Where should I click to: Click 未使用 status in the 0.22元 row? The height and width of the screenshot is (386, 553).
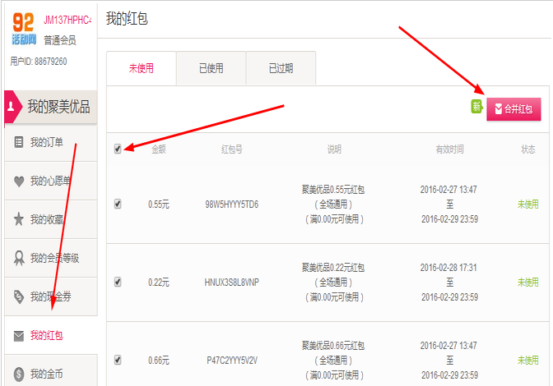pos(528,283)
